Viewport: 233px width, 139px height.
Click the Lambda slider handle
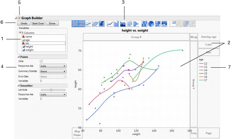click(x=51, y=90)
